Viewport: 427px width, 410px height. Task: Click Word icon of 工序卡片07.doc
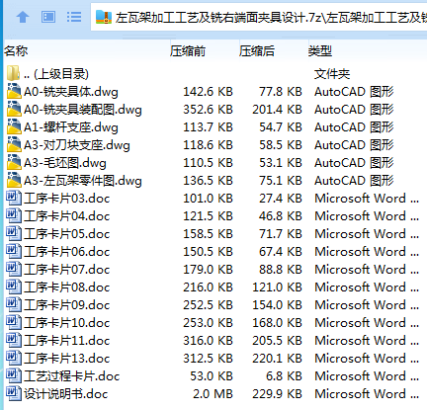[14, 269]
